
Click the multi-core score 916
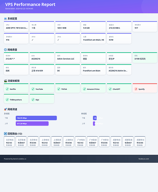point(8,40)
